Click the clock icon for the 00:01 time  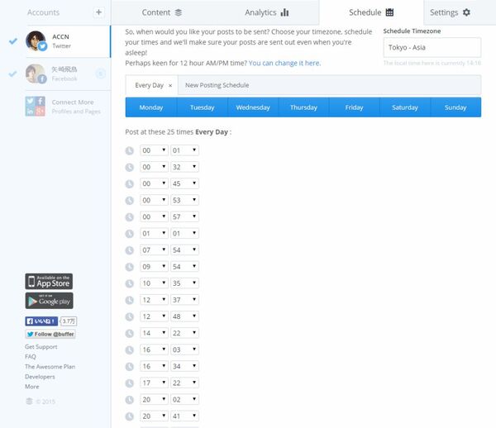(x=130, y=150)
